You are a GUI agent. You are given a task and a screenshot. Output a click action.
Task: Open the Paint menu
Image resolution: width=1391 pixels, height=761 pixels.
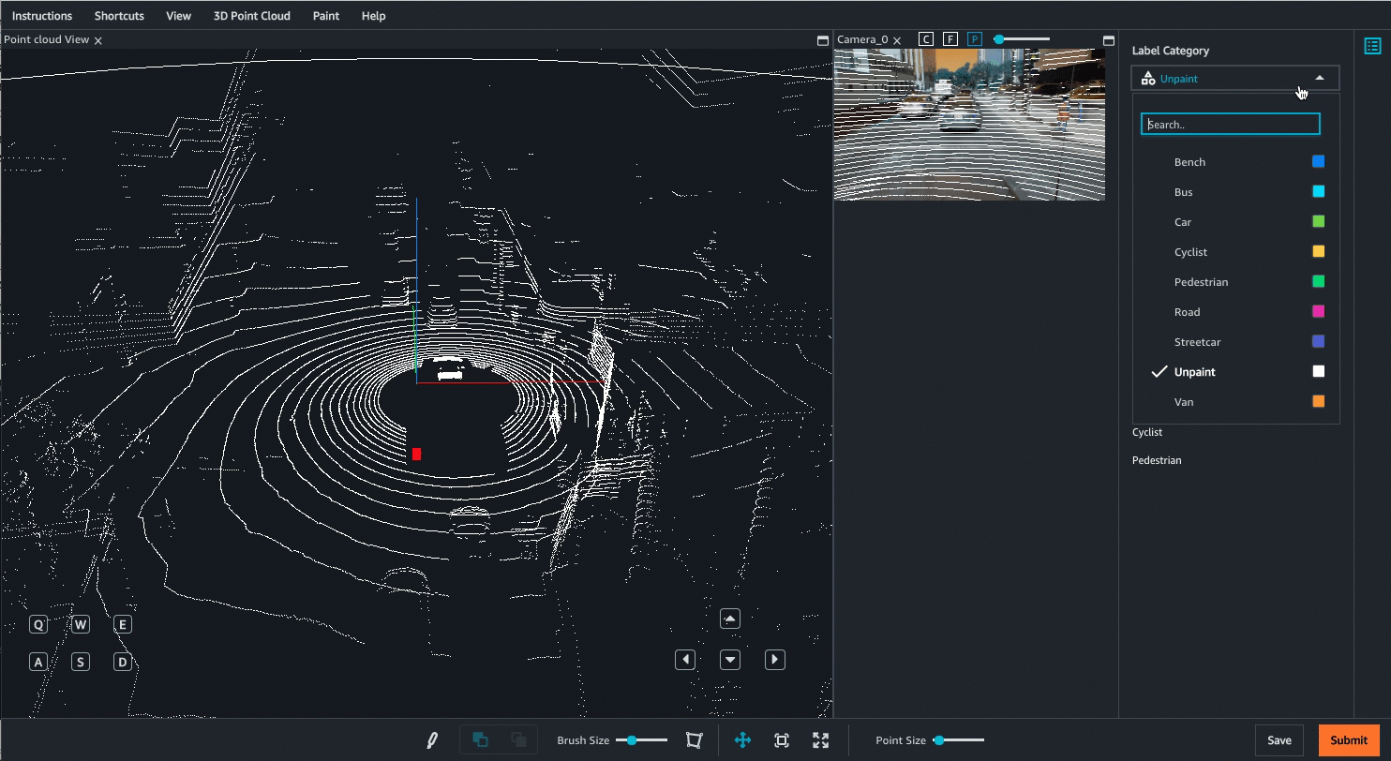[x=325, y=15]
